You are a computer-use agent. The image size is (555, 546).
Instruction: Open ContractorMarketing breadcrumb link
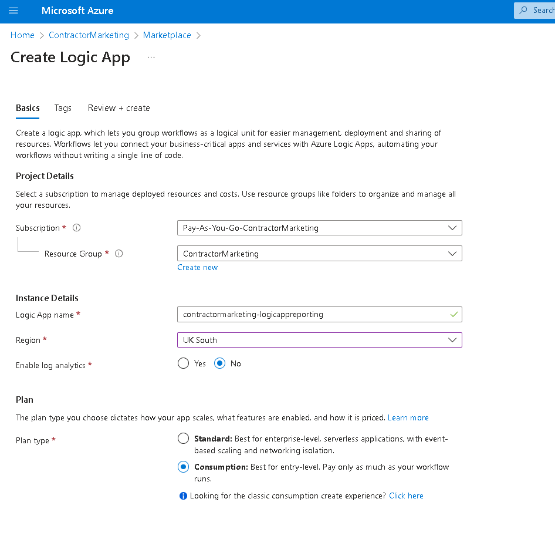pos(89,35)
